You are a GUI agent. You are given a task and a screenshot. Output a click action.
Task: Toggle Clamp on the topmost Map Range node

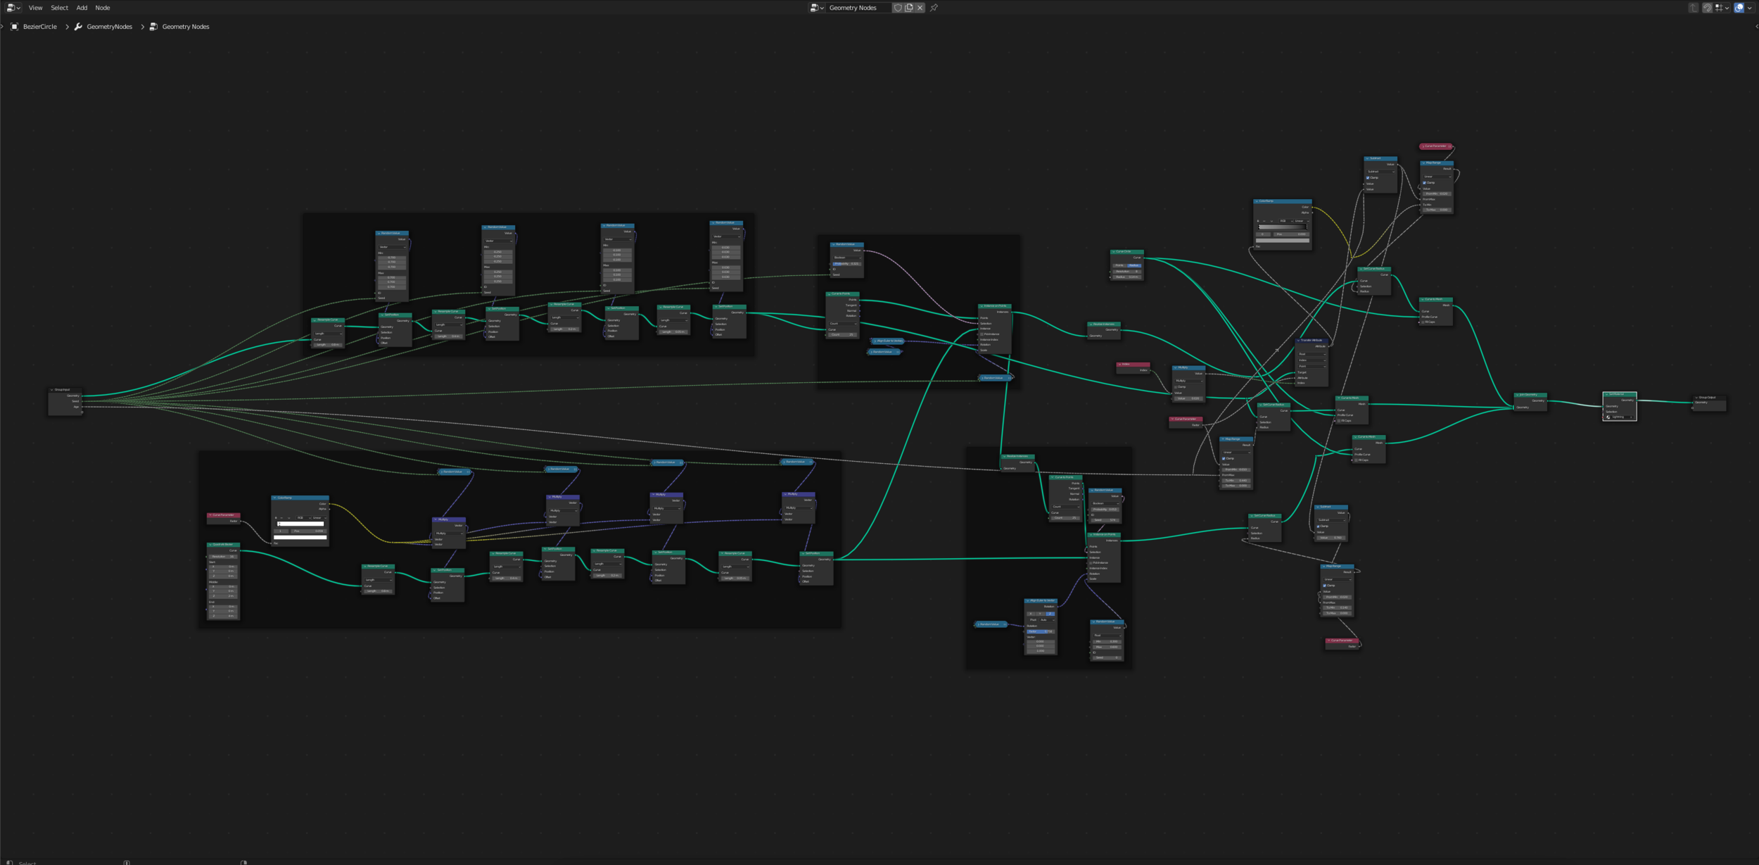point(1425,183)
